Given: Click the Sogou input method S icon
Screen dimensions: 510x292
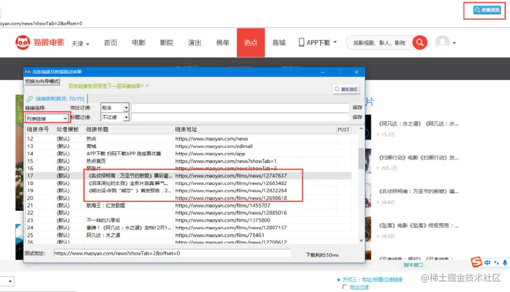Looking at the screenshot, I should pyautogui.click(x=477, y=262).
